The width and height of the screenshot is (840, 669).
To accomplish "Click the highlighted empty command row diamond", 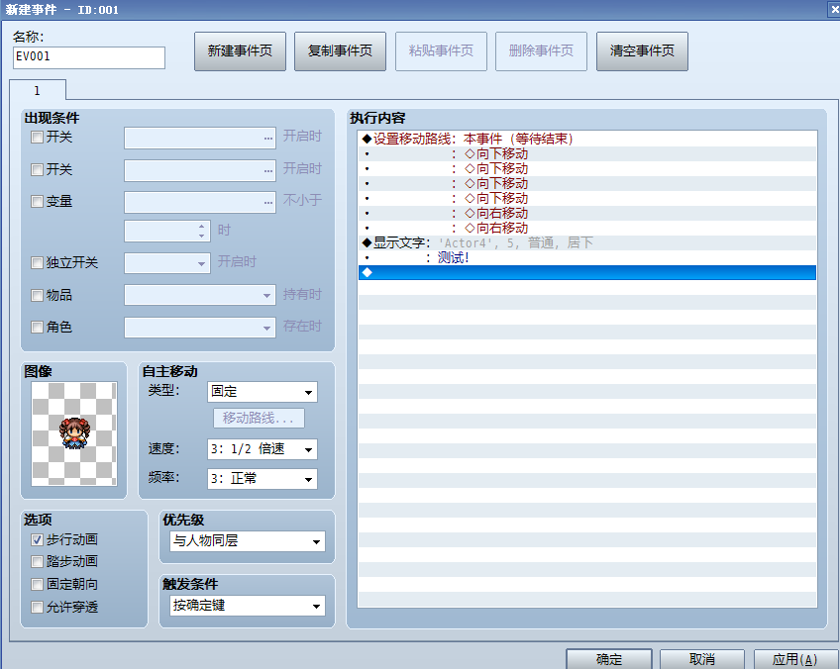I will click(367, 272).
